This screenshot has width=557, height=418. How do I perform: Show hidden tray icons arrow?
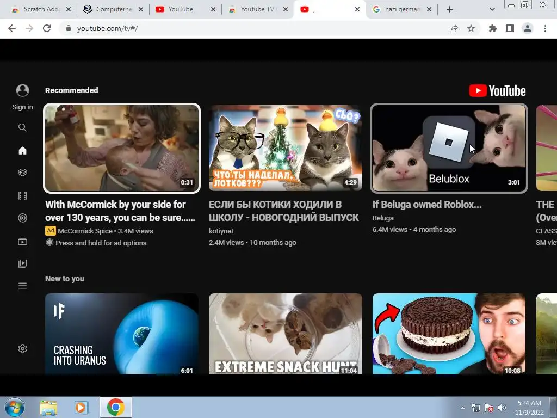click(x=462, y=408)
